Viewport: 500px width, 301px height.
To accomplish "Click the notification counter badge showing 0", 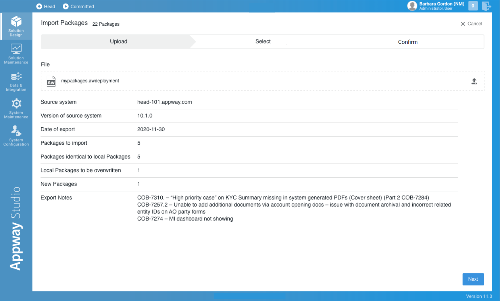I will click(x=473, y=6).
